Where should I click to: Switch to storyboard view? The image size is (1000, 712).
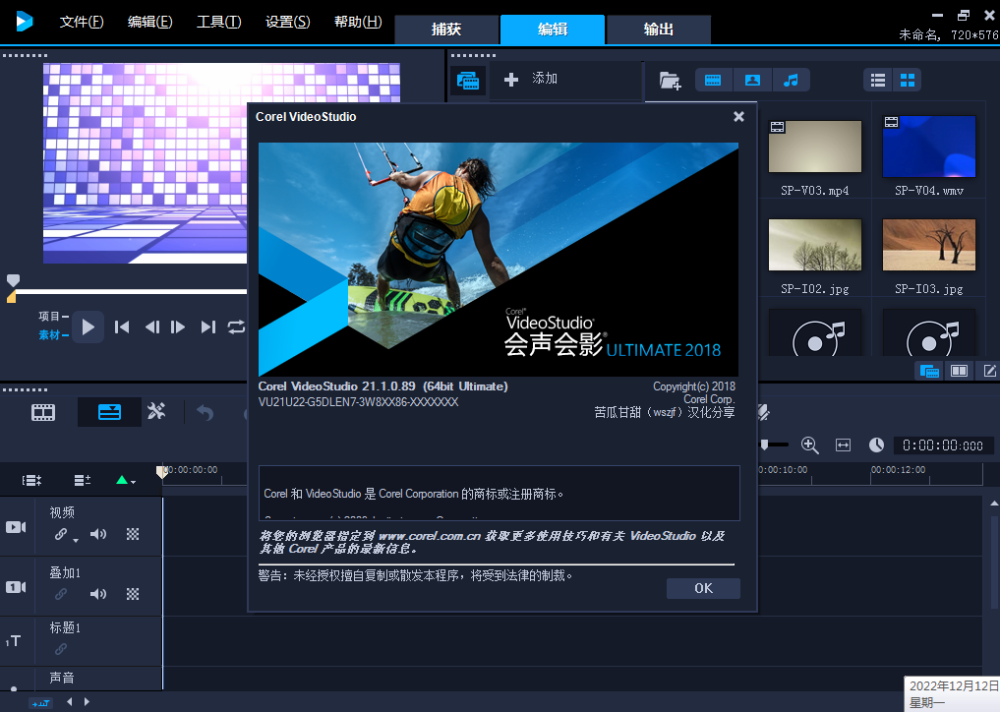pyautogui.click(x=43, y=413)
